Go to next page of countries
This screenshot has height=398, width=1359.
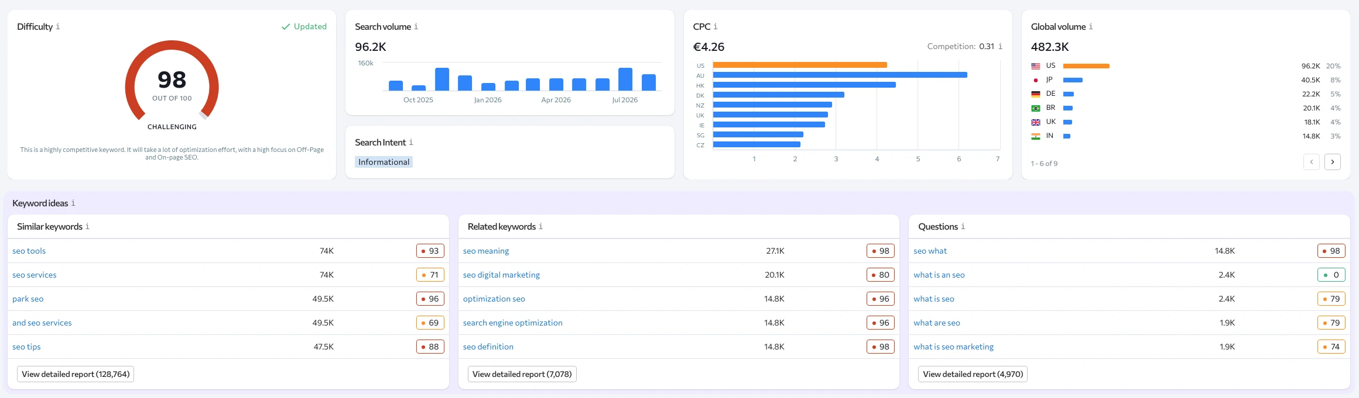[1333, 162]
